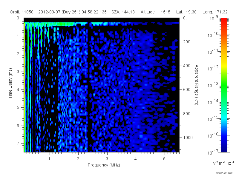Click the Long: 171.32 value

[215, 12]
